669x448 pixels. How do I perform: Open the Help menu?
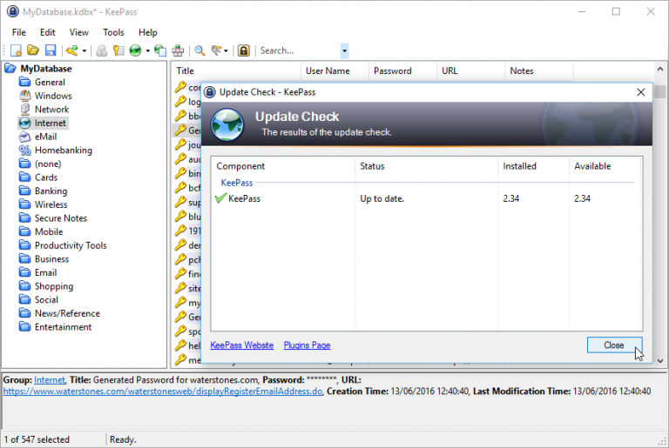tap(147, 32)
